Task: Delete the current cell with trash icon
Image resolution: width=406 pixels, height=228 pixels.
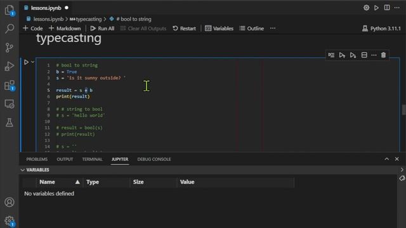Action: tap(383, 55)
